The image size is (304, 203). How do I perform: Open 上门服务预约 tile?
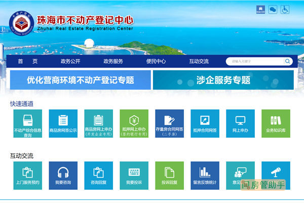pos(27,175)
